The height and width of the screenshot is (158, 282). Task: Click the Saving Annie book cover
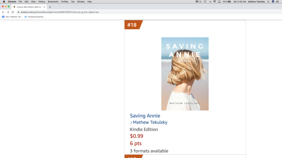tap(185, 74)
